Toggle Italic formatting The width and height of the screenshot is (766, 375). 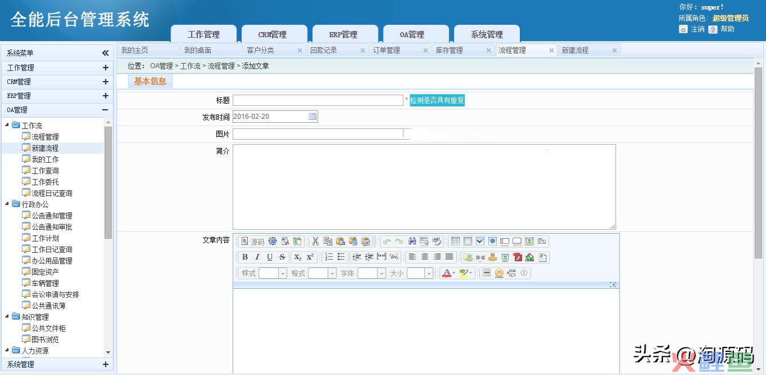(257, 257)
